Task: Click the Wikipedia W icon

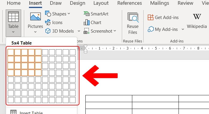Action: [x=197, y=17]
